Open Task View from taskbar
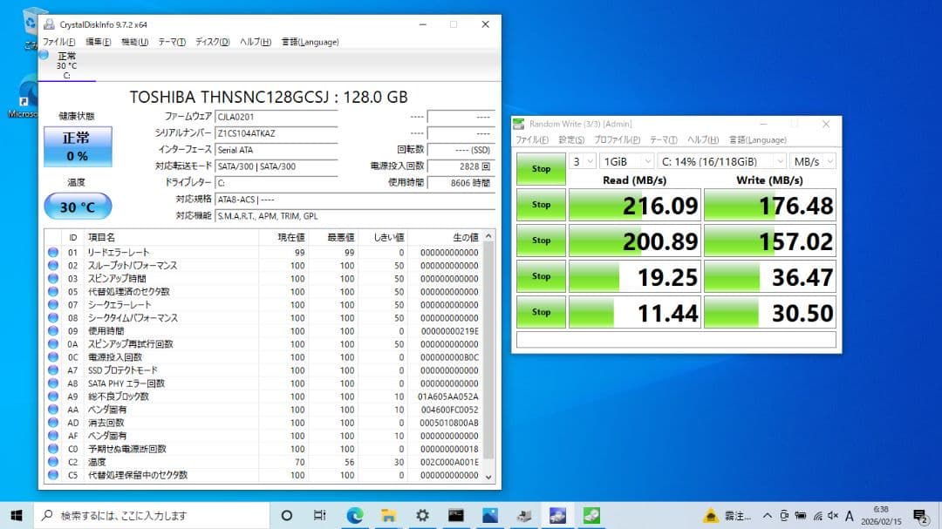 (x=319, y=515)
